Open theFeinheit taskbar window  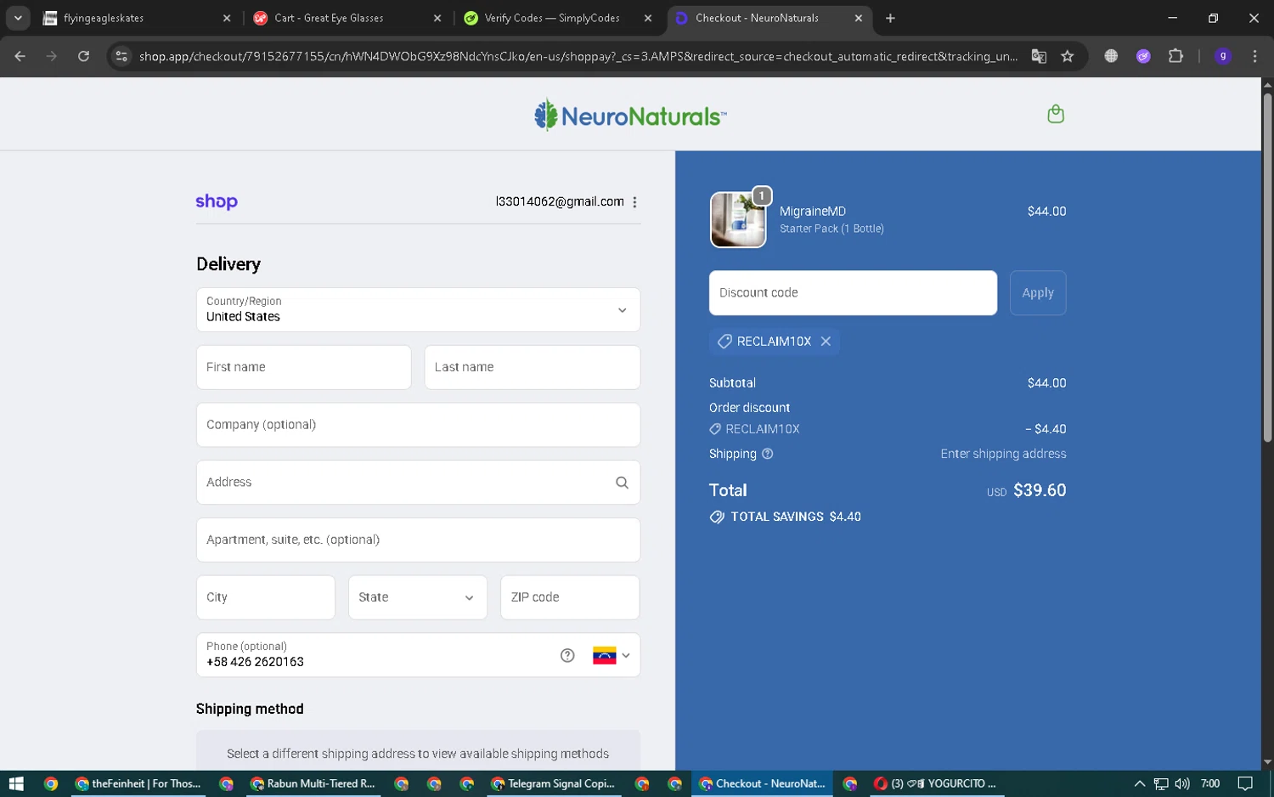point(138,783)
